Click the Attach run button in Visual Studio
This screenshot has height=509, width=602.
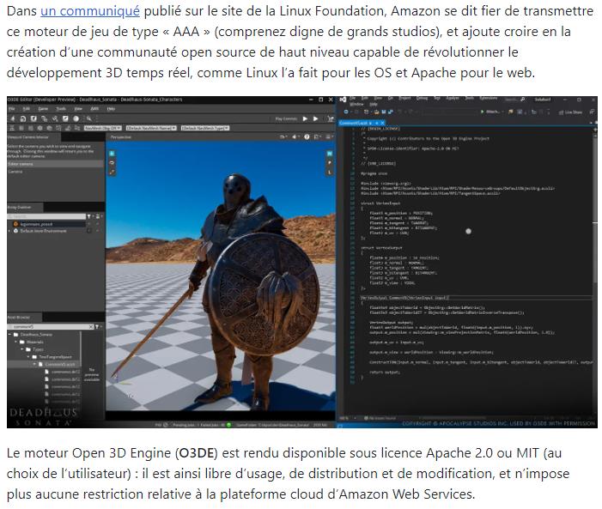492,112
